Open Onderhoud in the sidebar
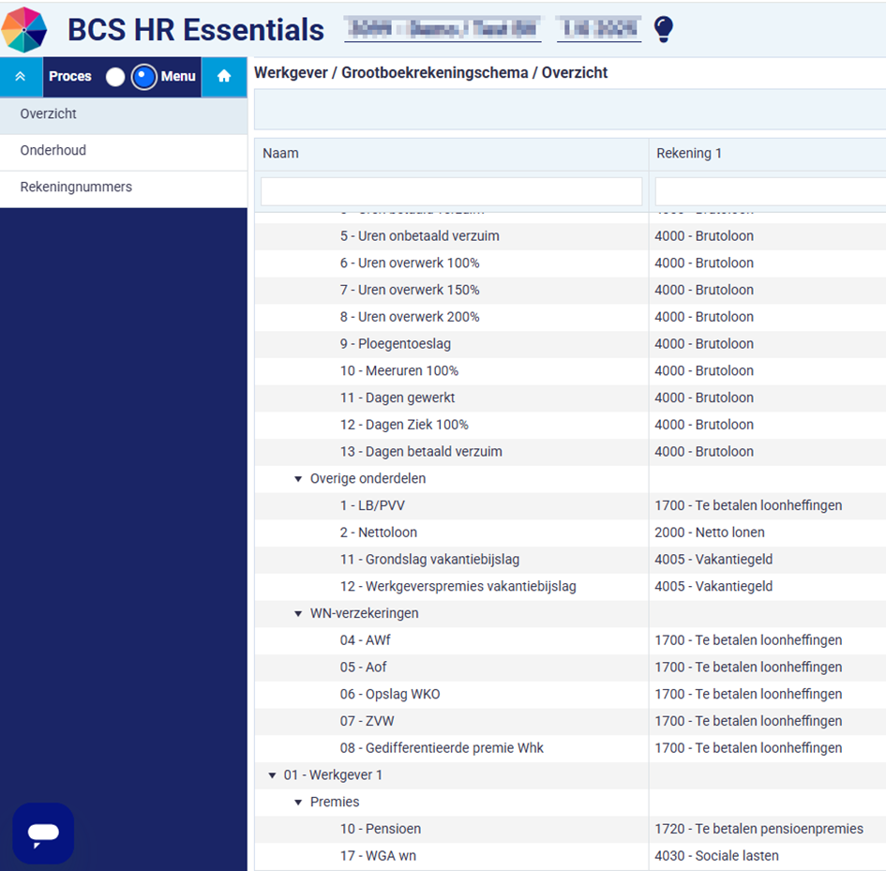 [x=123, y=150]
